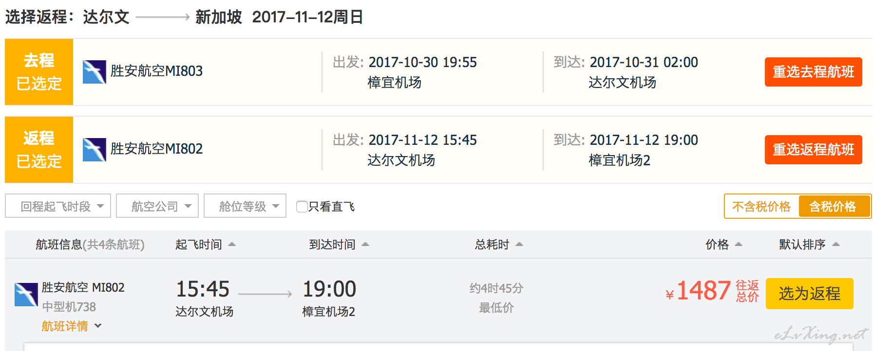
Task: Click the 去程已选定 orange label
Action: pos(39,72)
